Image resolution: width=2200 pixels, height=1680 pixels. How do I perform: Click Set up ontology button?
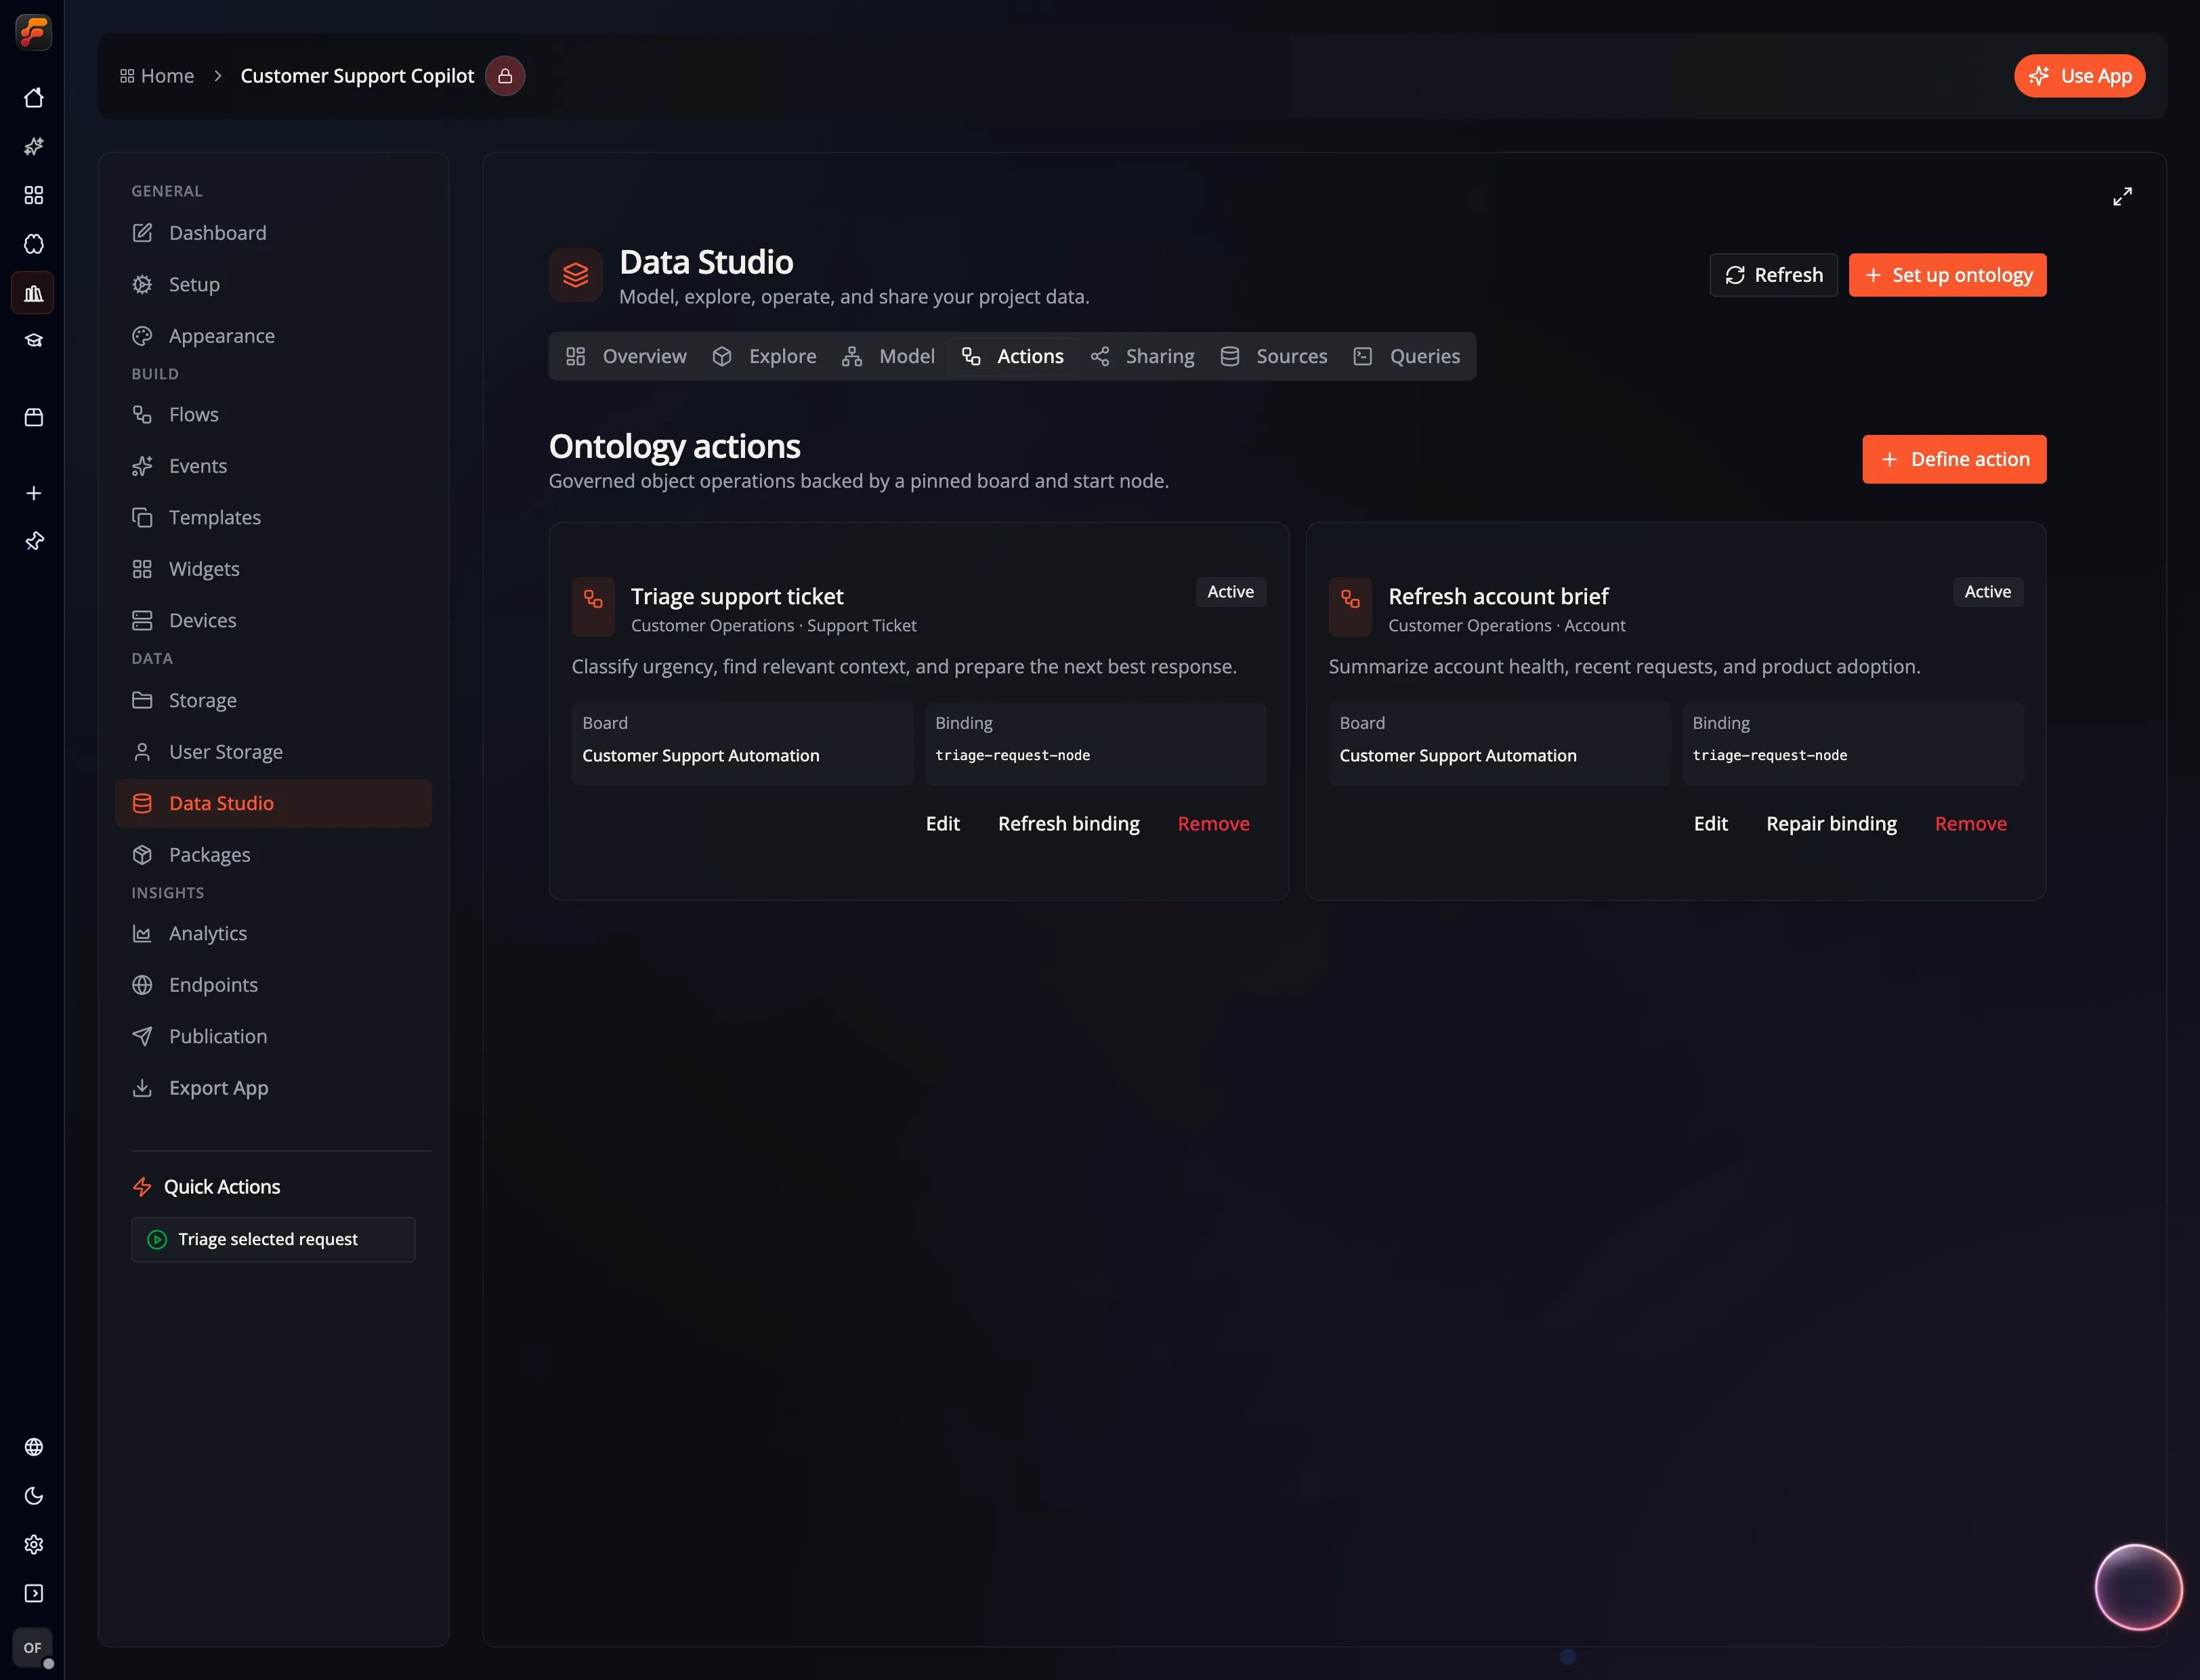click(1947, 275)
